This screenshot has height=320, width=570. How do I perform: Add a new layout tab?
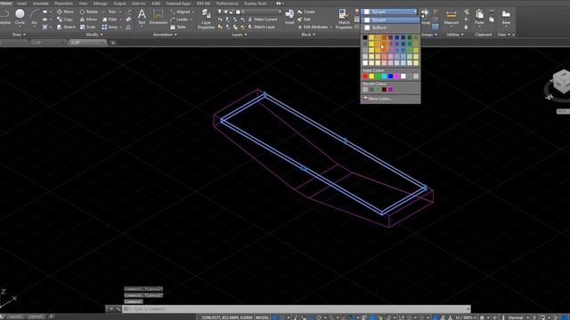52,316
